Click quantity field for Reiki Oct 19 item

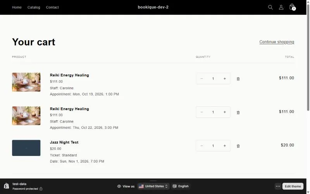point(213,79)
